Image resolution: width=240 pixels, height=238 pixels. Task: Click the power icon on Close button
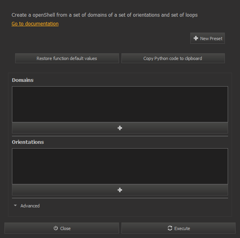tap(56, 228)
